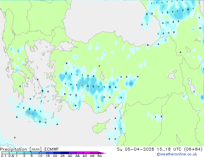Viewport: 204px width, 157px height.
Task: Click the 40–45 mm magenta legend swatch
Action: coord(87,153)
